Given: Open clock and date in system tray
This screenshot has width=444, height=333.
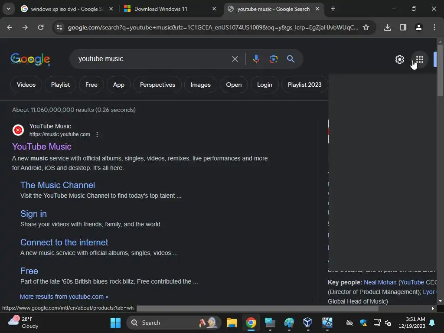Looking at the screenshot, I should 412,323.
